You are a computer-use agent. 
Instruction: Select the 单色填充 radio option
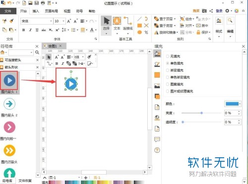click(x=168, y=63)
